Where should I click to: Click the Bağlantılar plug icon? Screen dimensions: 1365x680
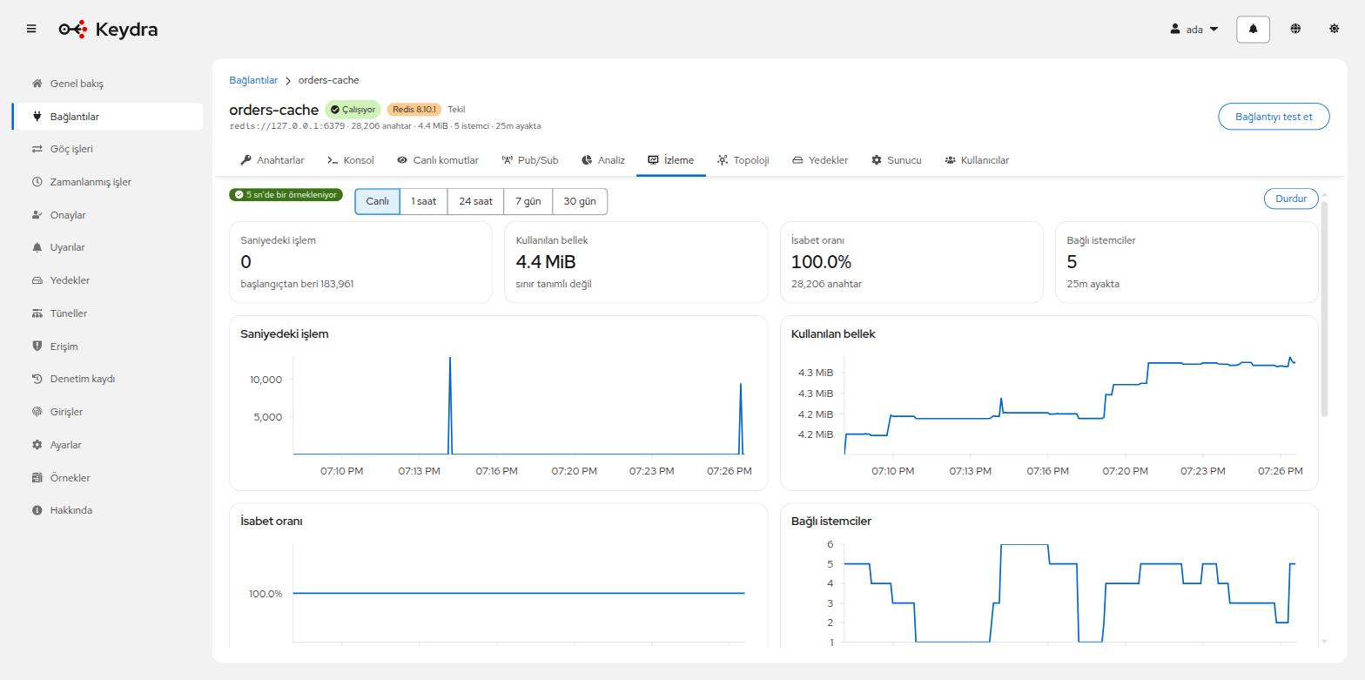click(x=37, y=117)
